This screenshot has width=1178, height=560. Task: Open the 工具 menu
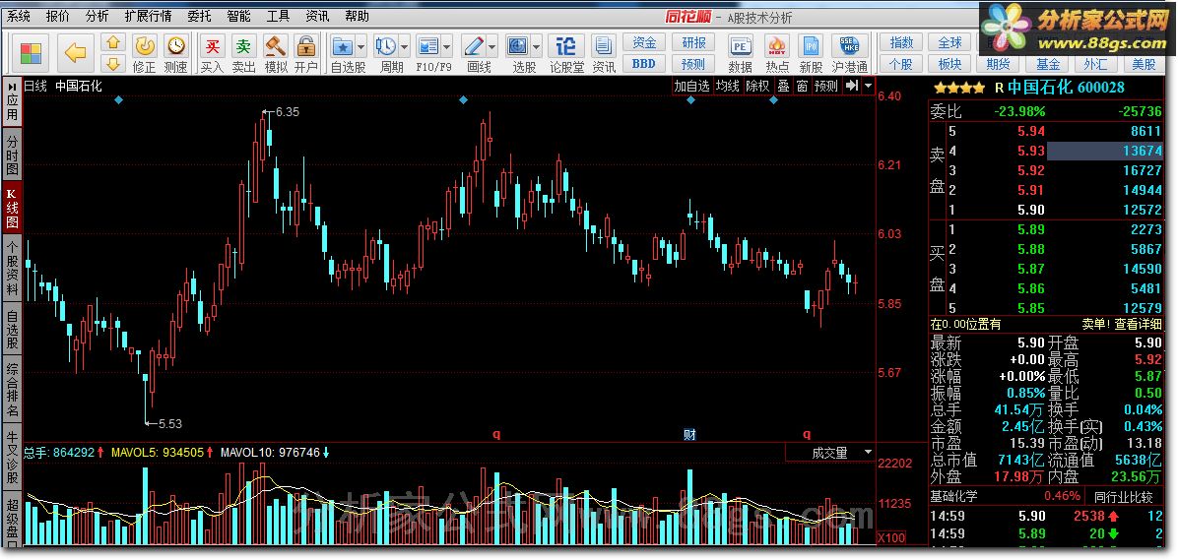click(x=279, y=16)
